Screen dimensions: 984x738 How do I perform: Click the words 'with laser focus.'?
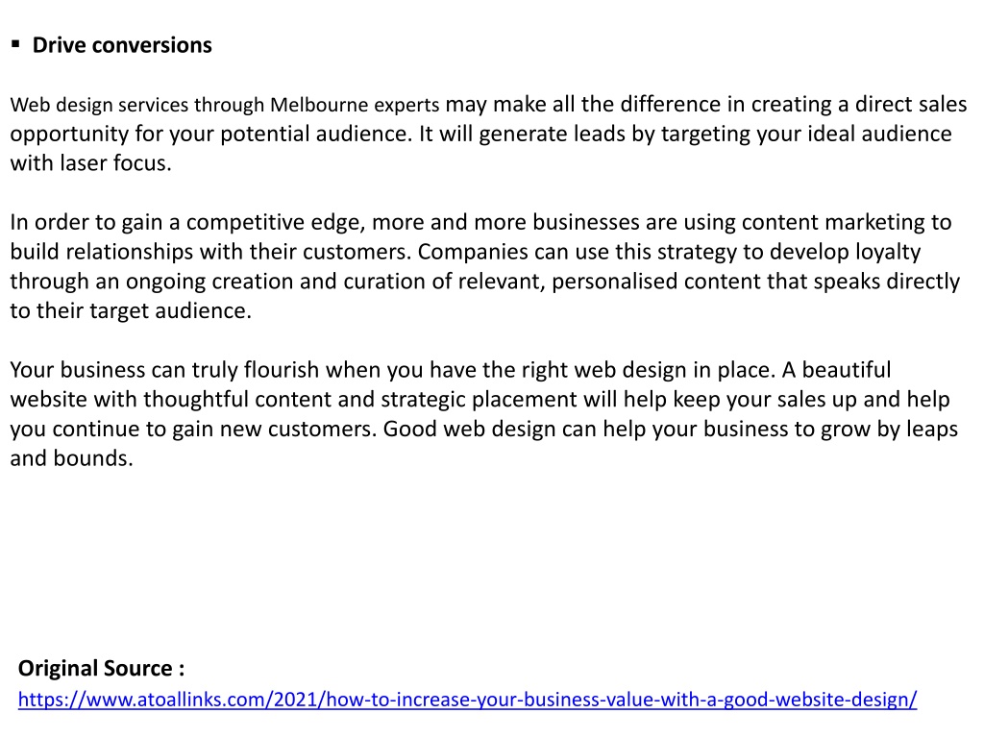pyautogui.click(x=91, y=163)
